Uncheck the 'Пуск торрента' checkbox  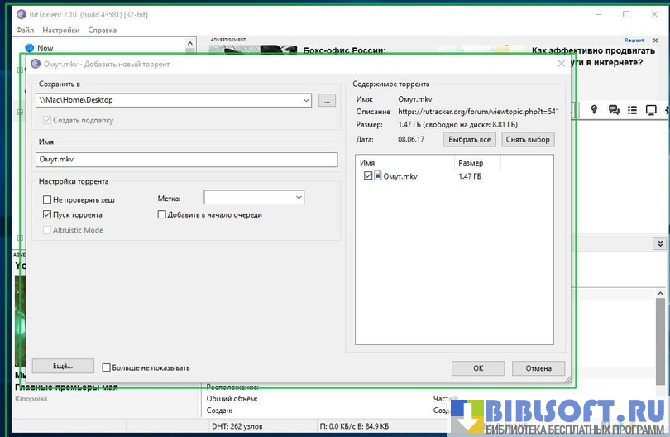(x=47, y=214)
